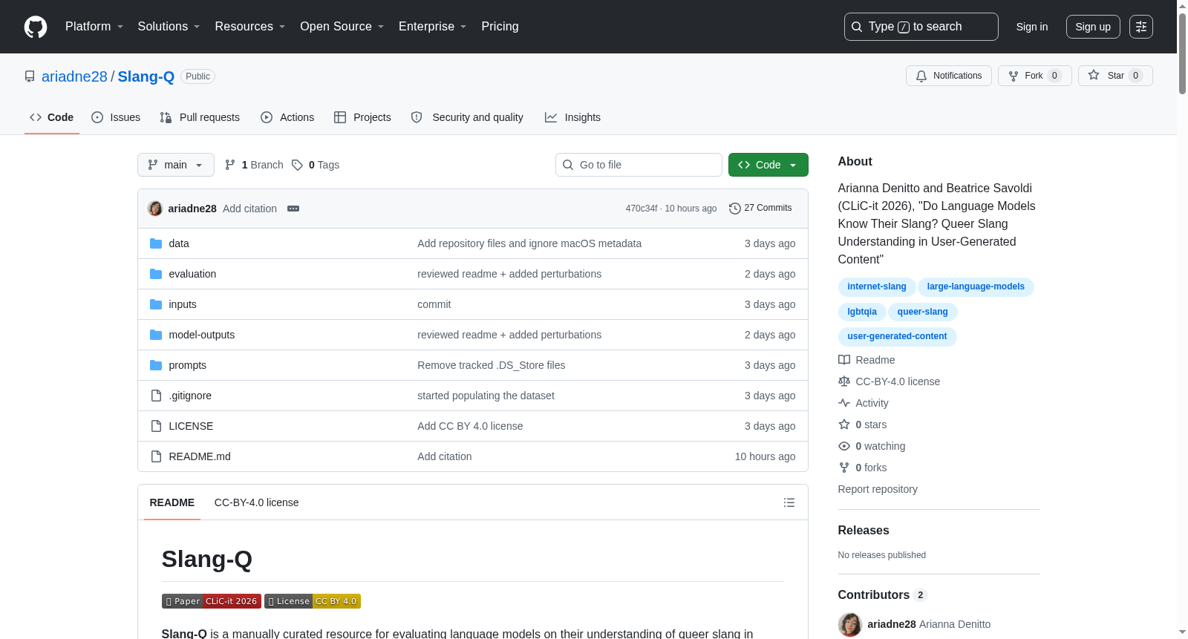Click the License CC BY 4.0 badge
This screenshot has height=639, width=1188.
pyautogui.click(x=313, y=601)
